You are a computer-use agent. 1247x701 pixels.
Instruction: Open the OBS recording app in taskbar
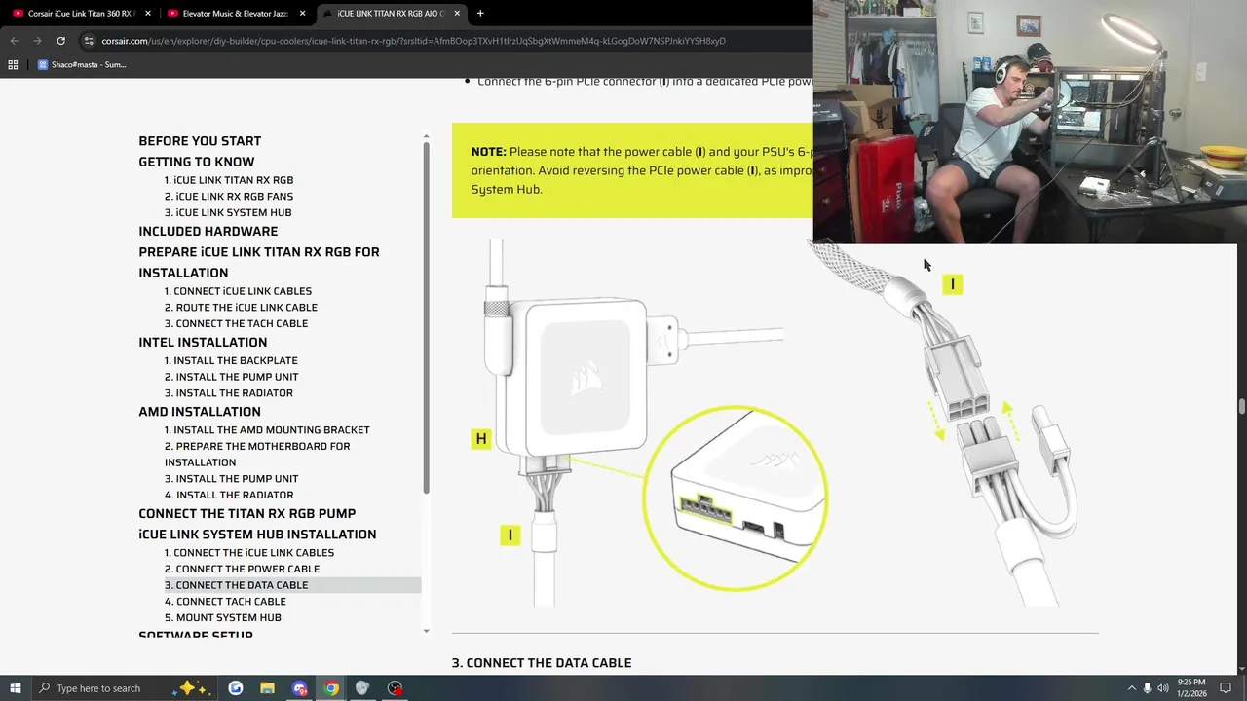point(395,688)
